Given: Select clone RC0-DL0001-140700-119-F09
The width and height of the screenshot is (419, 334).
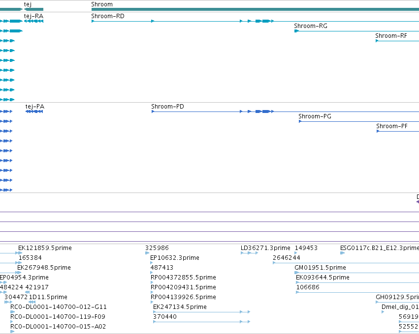Looking at the screenshot, I should [x=58, y=317].
